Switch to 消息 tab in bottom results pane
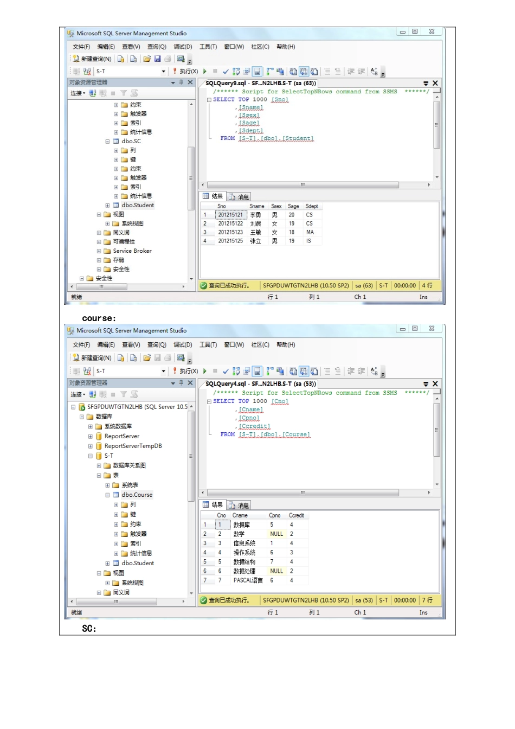515x729 pixels. click(x=239, y=505)
